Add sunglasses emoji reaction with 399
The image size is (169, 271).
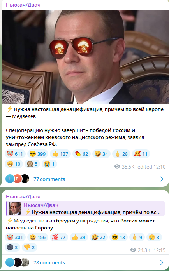pos(38,154)
